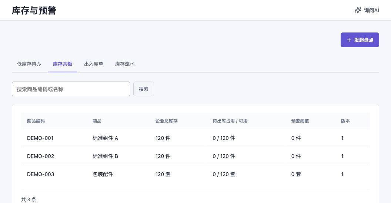Click the 共 3 条 record count
Screen dimensions: 391x203
pyautogui.click(x=29, y=200)
